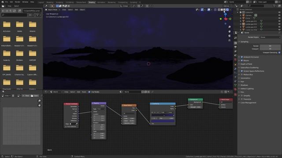Switch to wireframe viewport shading

click(219, 10)
